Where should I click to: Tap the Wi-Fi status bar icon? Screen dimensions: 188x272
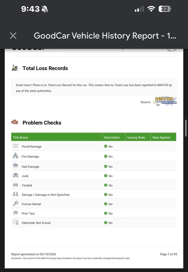click(151, 9)
